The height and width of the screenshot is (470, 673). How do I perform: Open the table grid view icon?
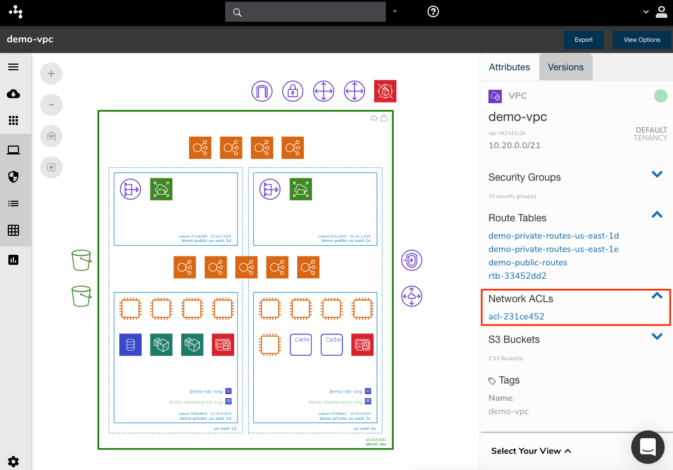pyautogui.click(x=13, y=230)
